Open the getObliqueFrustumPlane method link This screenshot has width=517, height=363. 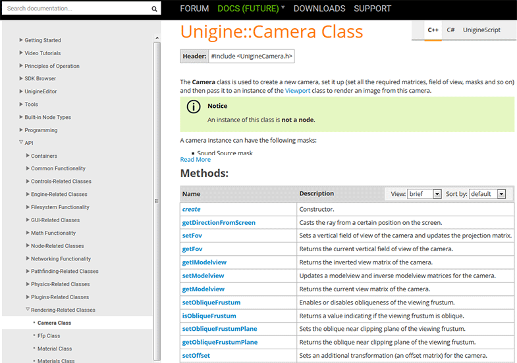click(220, 342)
